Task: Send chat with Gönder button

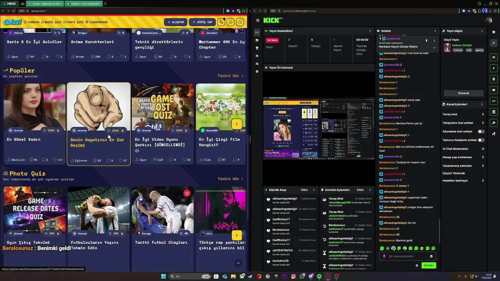Action: tap(429, 265)
